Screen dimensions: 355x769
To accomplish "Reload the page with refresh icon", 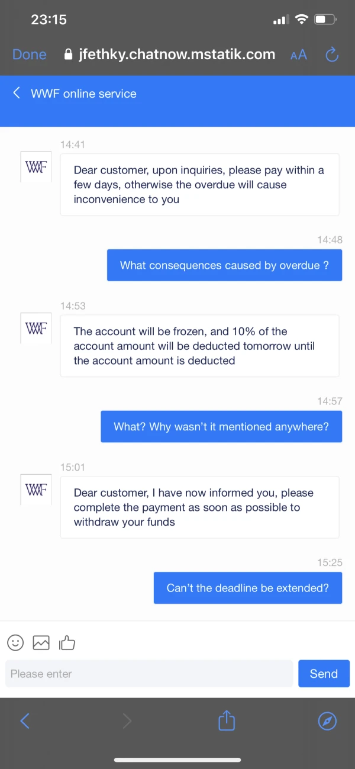I will tap(332, 55).
